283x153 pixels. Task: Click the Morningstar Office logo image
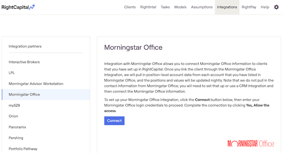251,144
